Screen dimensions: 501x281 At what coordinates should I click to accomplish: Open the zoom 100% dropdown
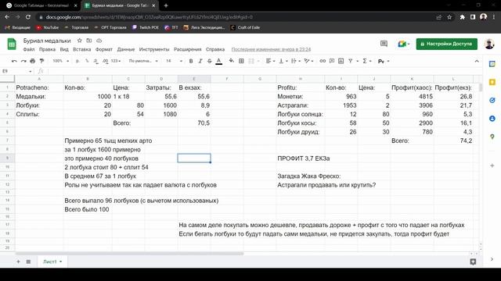click(x=61, y=61)
